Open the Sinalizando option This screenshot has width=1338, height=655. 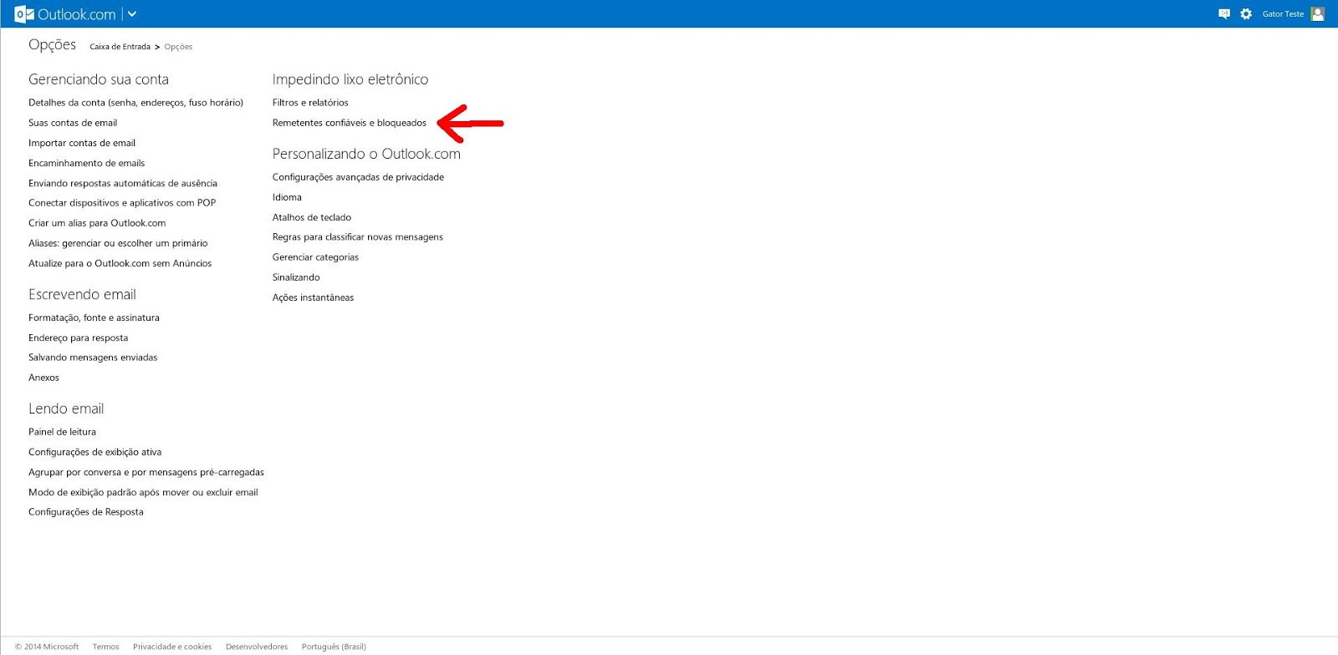click(296, 277)
